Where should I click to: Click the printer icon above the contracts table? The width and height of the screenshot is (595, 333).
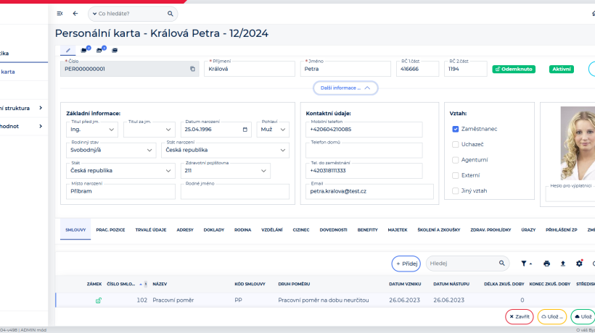tap(546, 264)
